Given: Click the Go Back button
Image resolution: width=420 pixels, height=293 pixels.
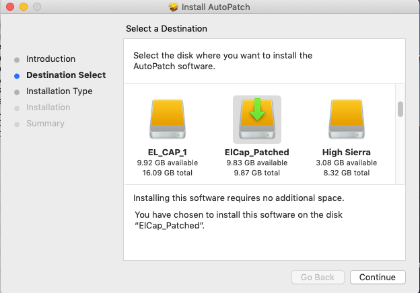Looking at the screenshot, I should [x=318, y=277].
